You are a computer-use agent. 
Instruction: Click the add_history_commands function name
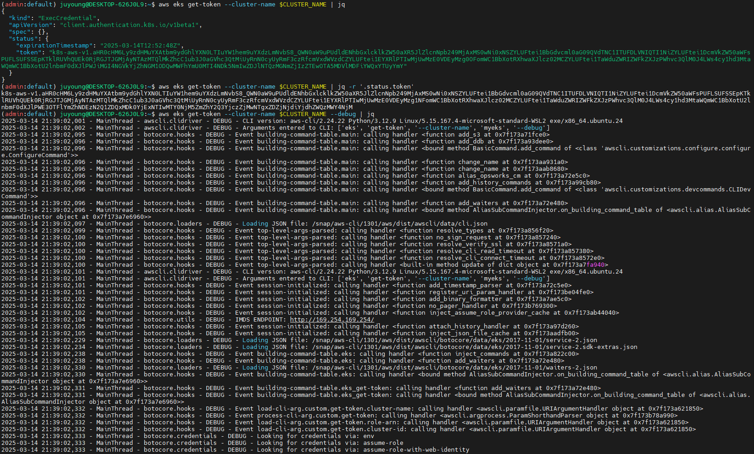tap(495, 183)
